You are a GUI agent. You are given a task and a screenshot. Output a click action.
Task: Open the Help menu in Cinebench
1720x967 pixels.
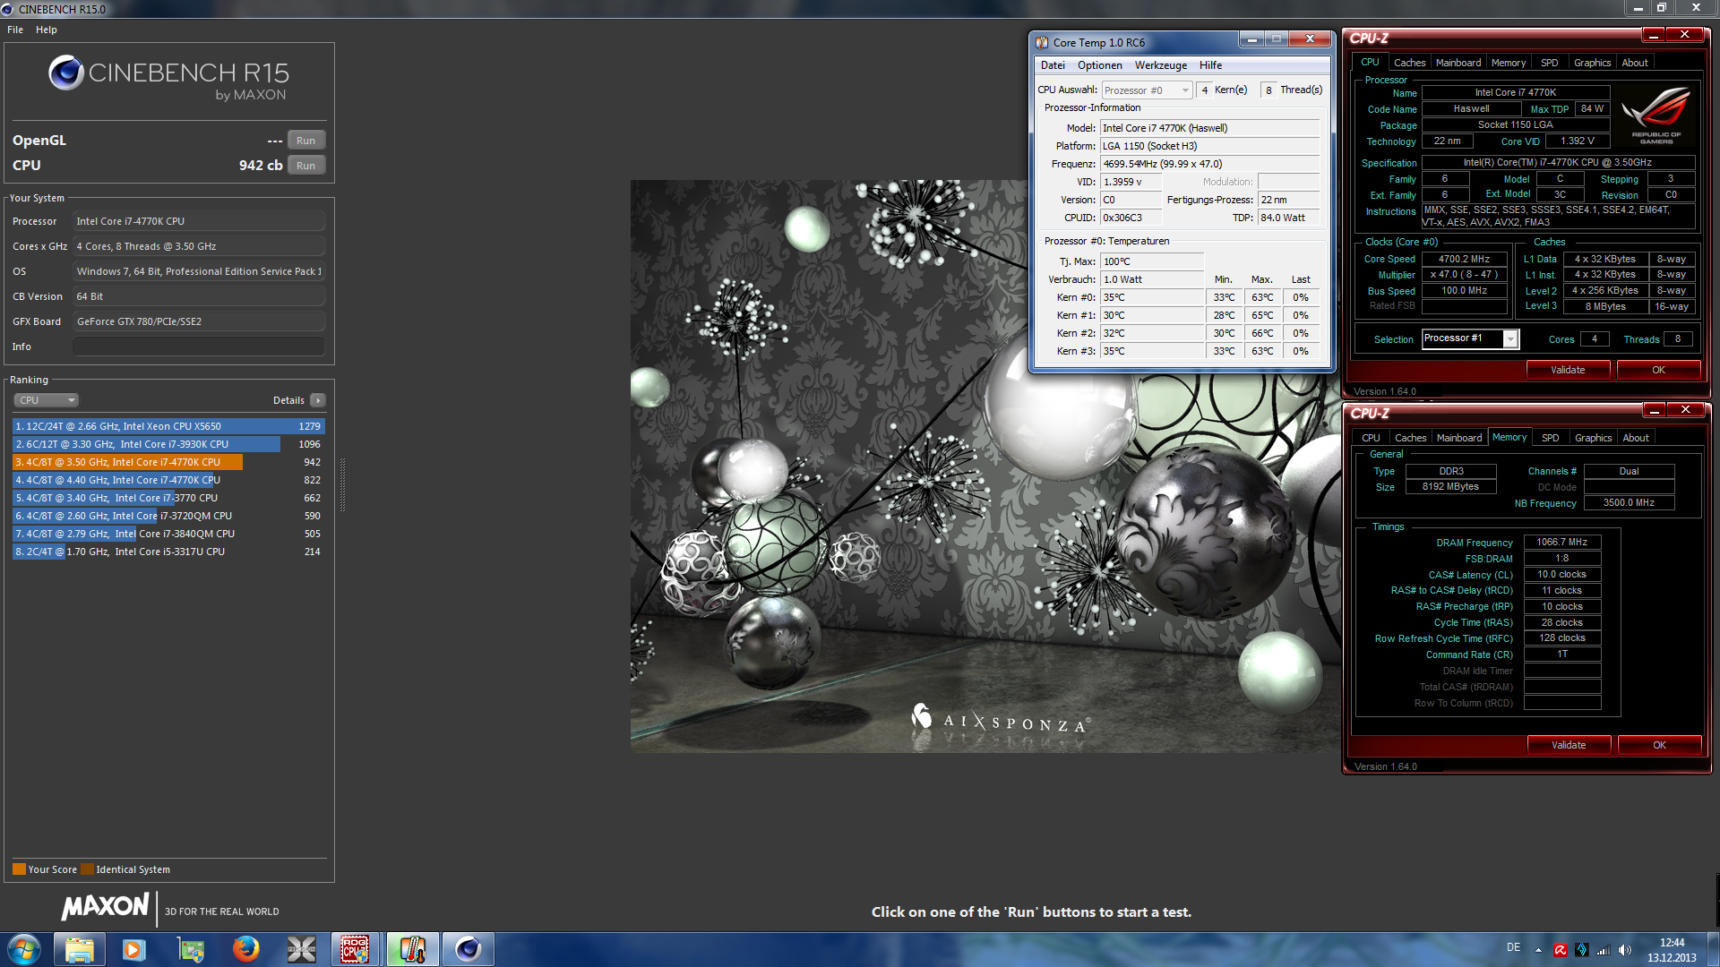click(x=47, y=30)
